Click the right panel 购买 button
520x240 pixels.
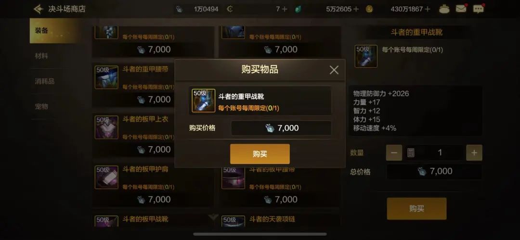(416, 209)
